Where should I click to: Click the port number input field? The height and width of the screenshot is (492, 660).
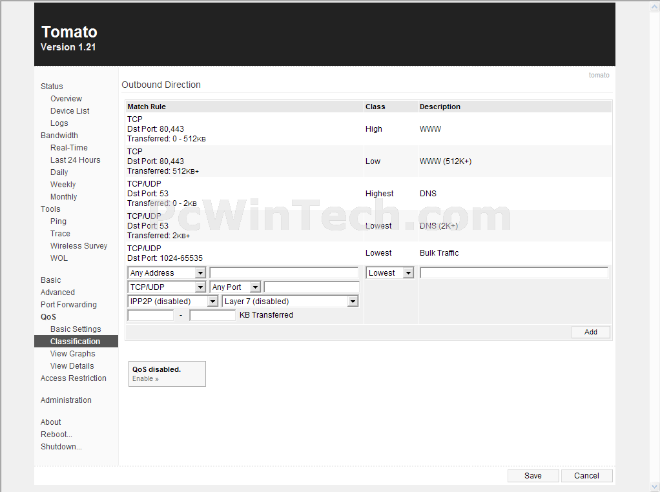(x=311, y=287)
